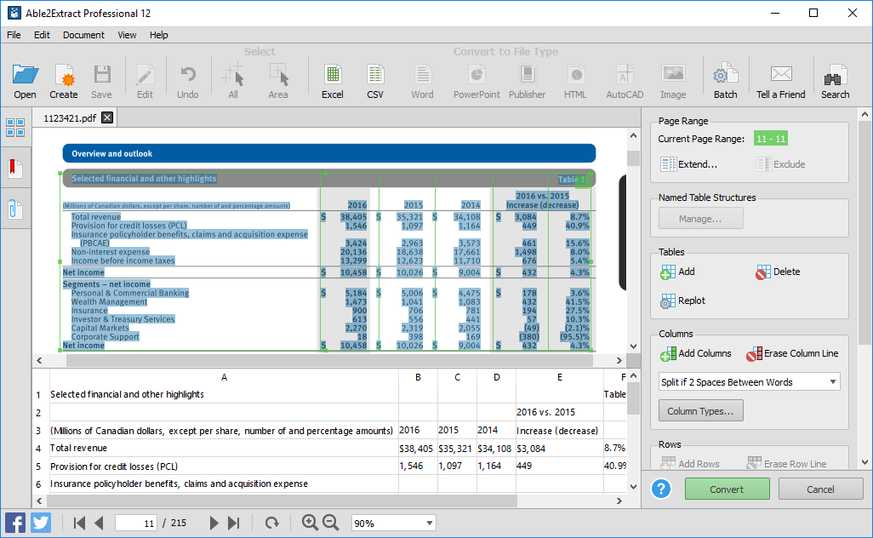Viewport: 873px width, 538px height.
Task: Delete a table with the Delete button
Action: (778, 272)
